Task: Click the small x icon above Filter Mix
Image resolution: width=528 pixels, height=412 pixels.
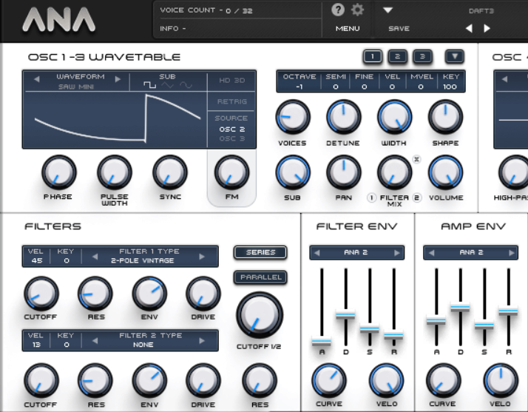Action: [416, 159]
